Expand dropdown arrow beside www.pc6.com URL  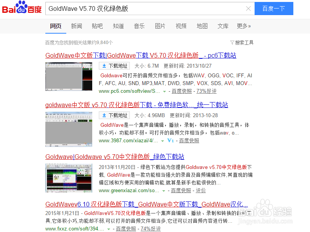[x=164, y=91]
